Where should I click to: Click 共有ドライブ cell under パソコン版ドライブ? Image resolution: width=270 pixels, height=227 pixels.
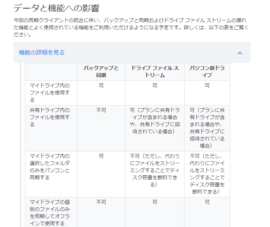207,128
